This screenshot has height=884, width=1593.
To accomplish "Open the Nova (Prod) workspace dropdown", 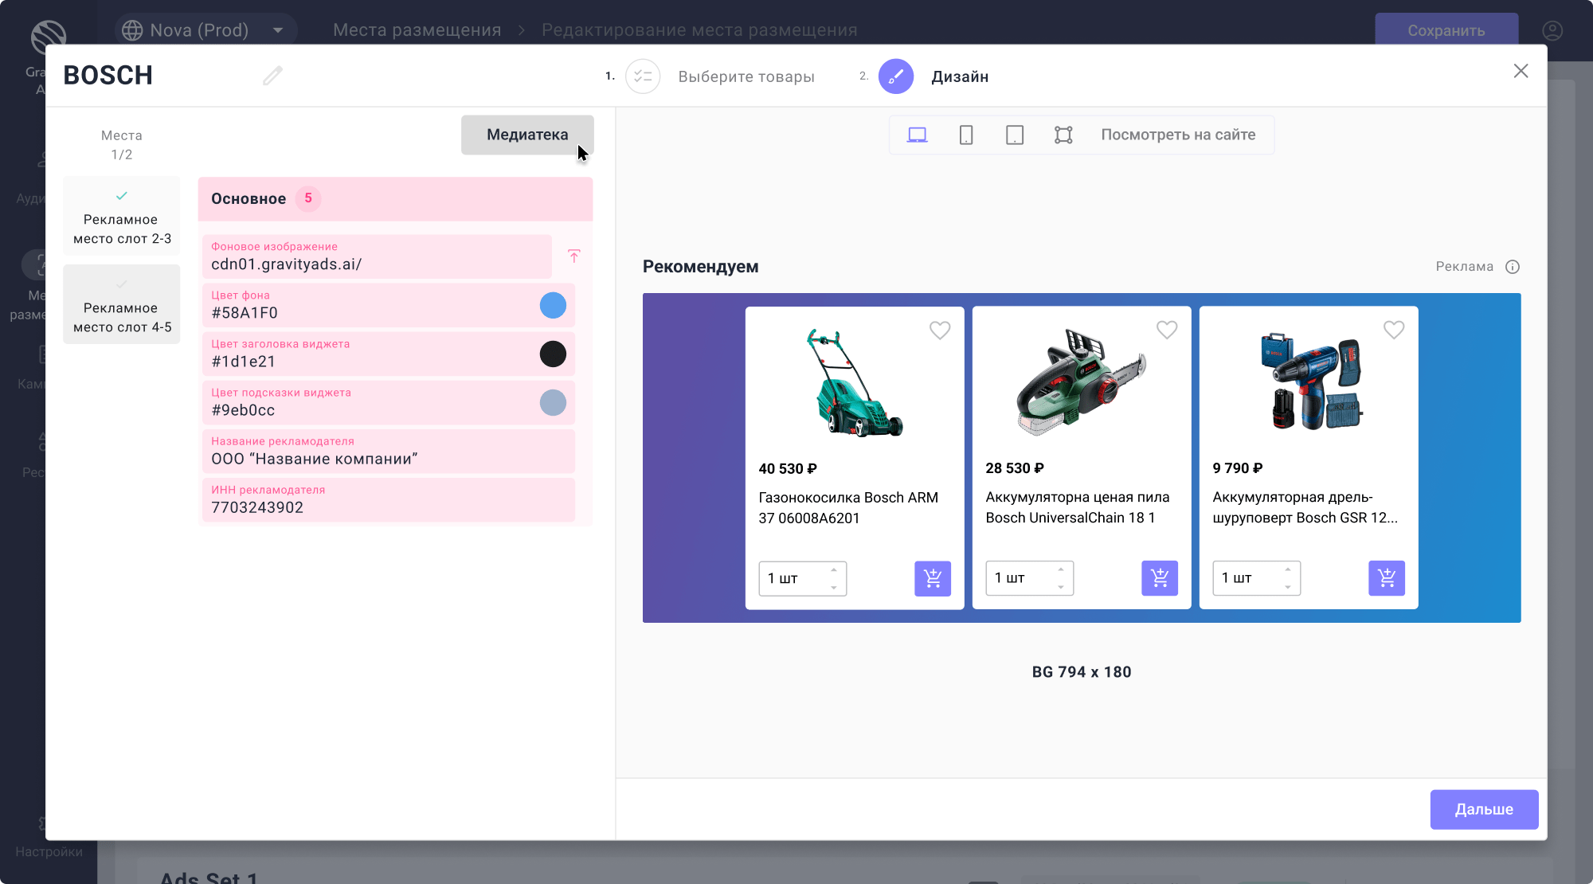I will 206,30.
